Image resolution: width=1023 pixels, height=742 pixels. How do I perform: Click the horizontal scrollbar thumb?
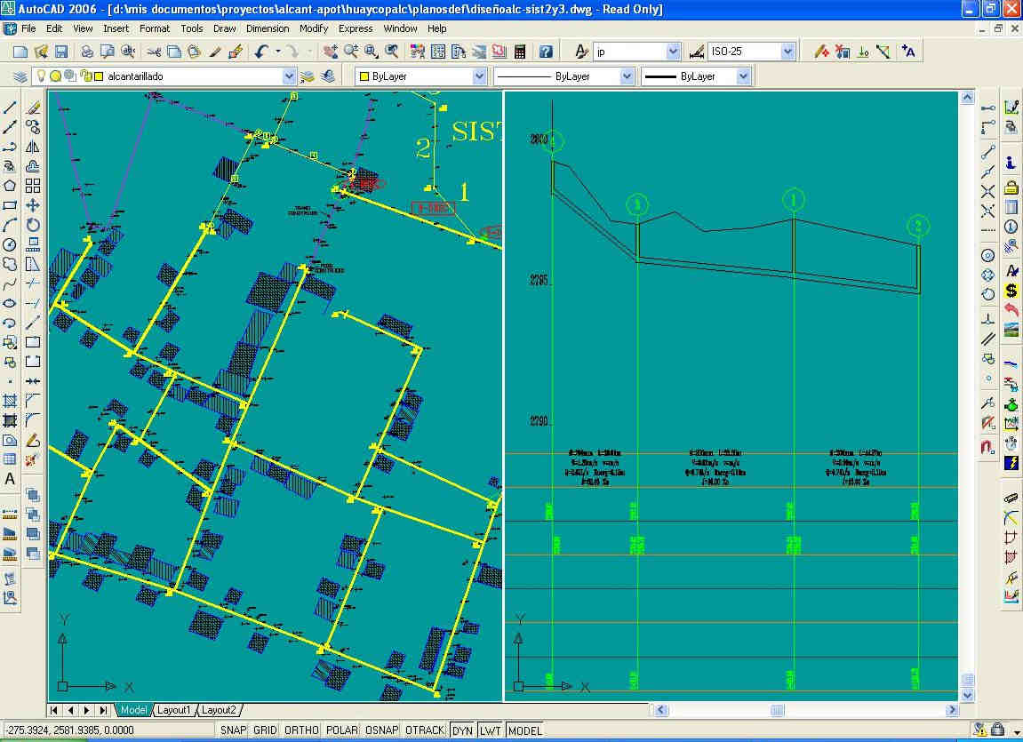(777, 710)
